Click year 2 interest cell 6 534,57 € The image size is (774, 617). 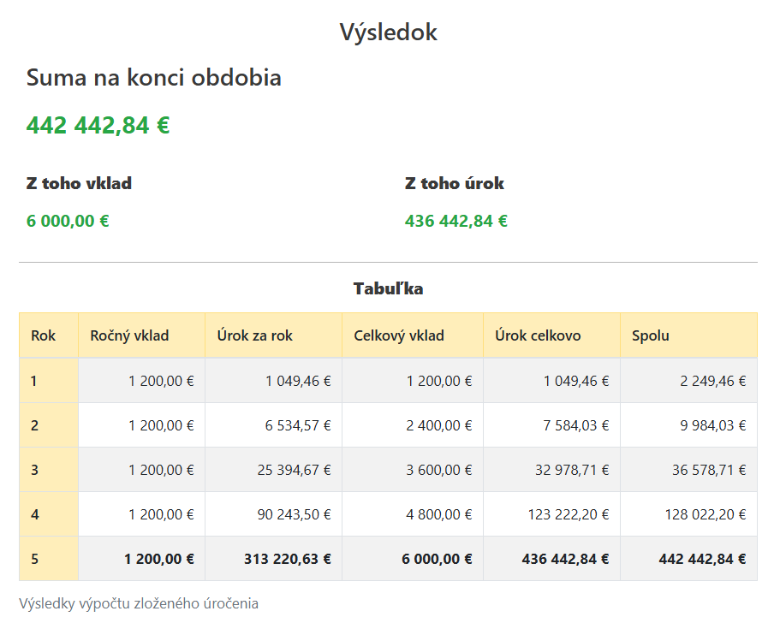click(x=298, y=425)
